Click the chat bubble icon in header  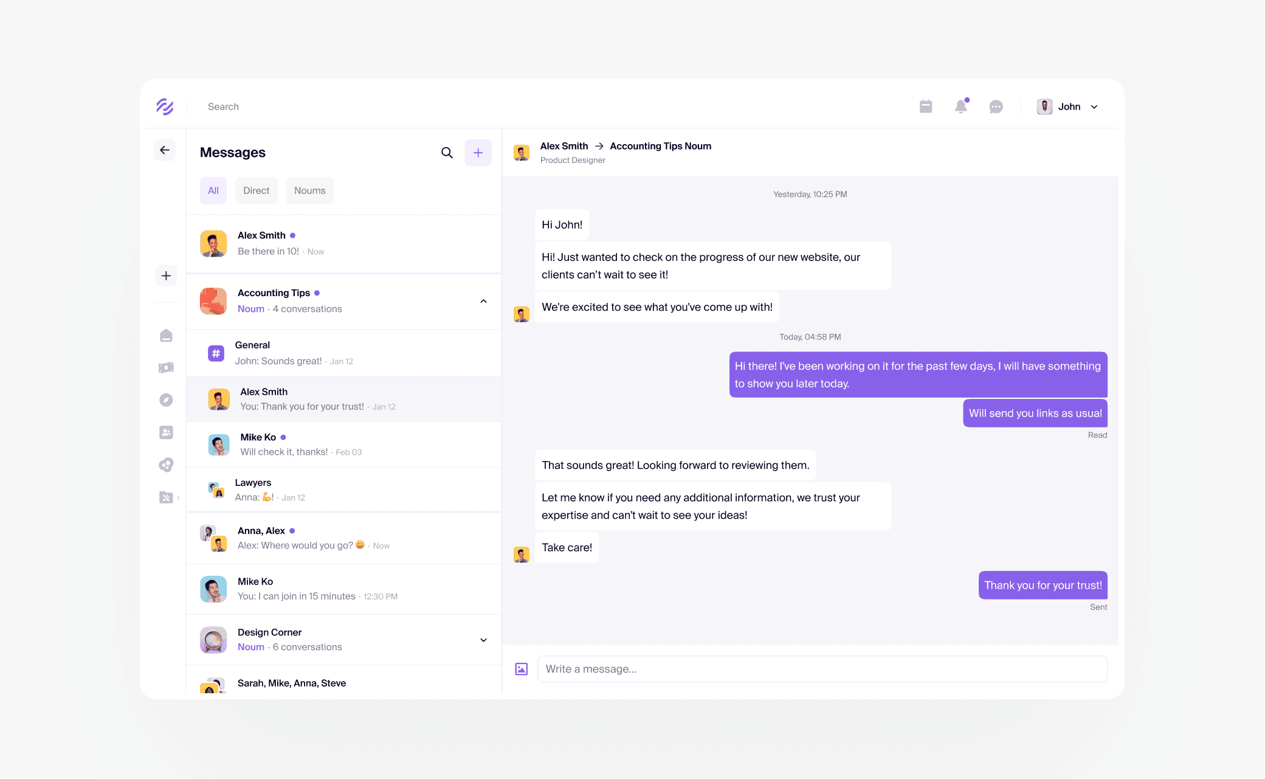(996, 107)
